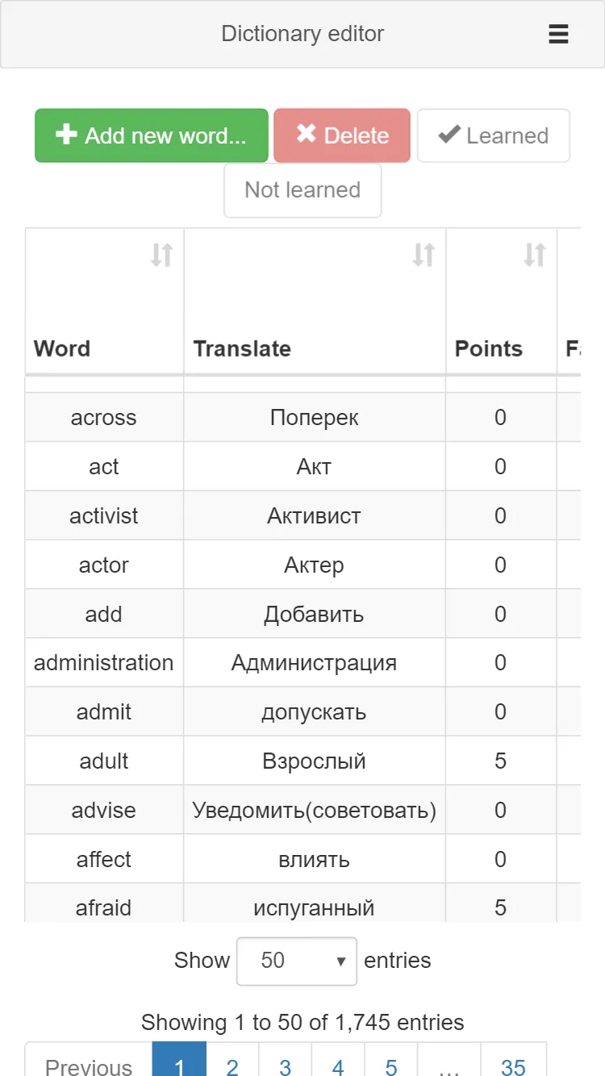Click the Not learned button

coord(302,190)
